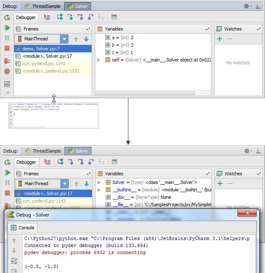The width and height of the screenshot is (265, 273).
Task: View breakpoints in the upper Debug panel
Action: pos(7,61)
